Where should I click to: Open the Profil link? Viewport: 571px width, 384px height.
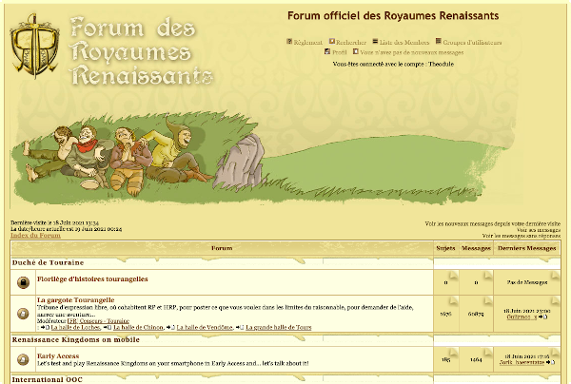[340, 52]
